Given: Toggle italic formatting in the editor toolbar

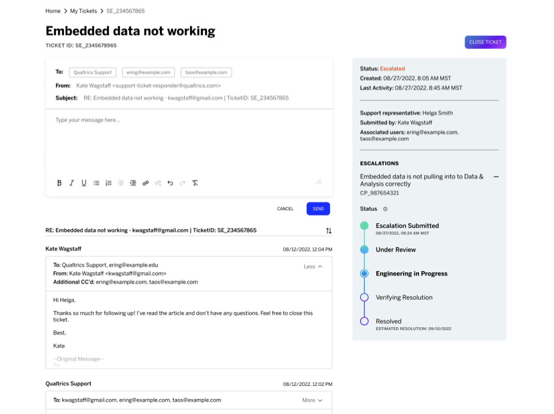Looking at the screenshot, I should (71, 183).
